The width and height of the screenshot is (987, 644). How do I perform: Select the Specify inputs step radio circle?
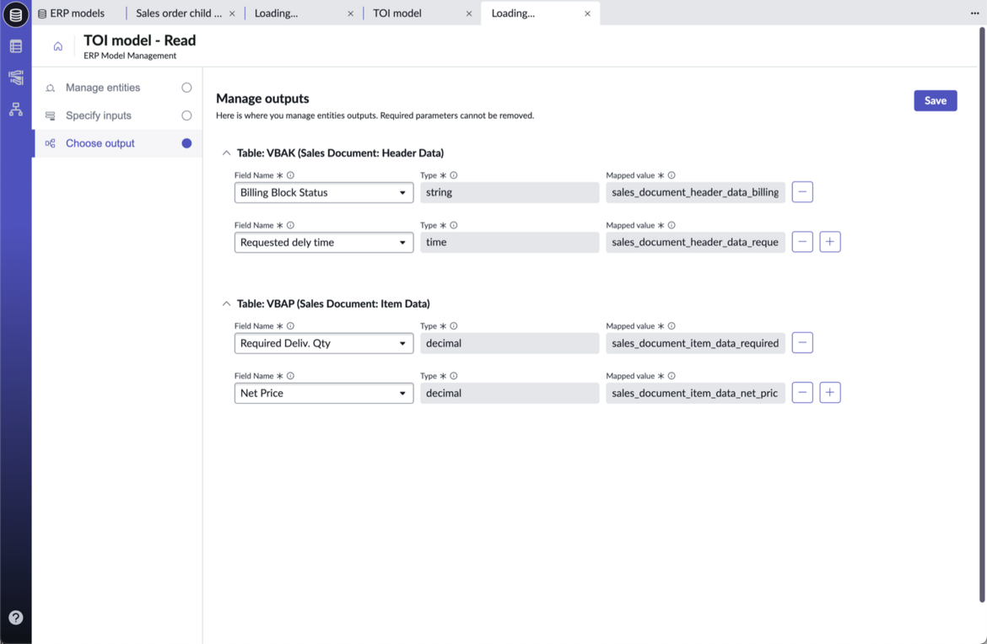click(x=186, y=115)
